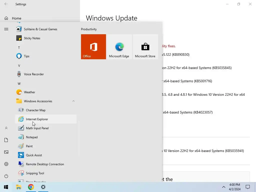The image size is (256, 192).
Task: Switch to Settings app on taskbar
Action: click(43, 187)
